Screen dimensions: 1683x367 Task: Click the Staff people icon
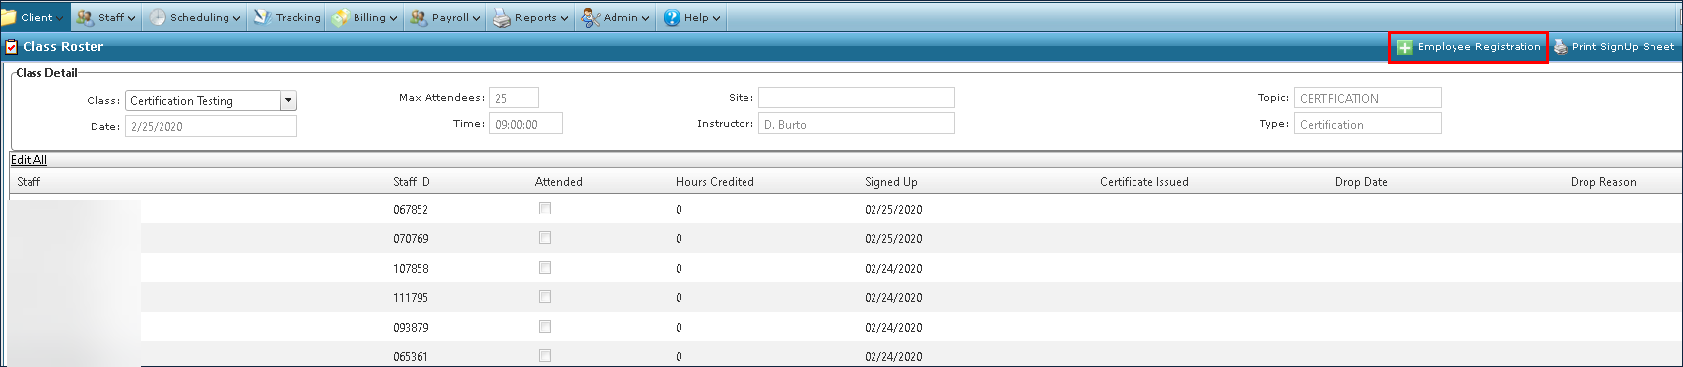(86, 17)
